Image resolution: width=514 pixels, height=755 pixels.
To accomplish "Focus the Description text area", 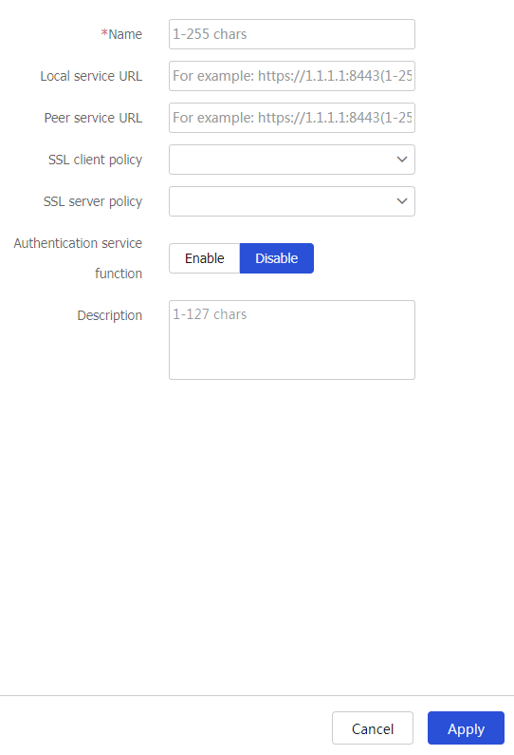I will (x=292, y=340).
